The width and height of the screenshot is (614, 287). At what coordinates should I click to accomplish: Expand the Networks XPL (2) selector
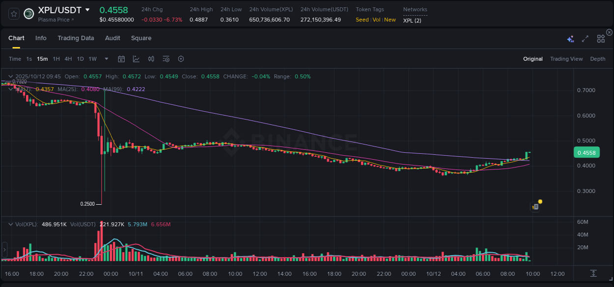click(411, 20)
